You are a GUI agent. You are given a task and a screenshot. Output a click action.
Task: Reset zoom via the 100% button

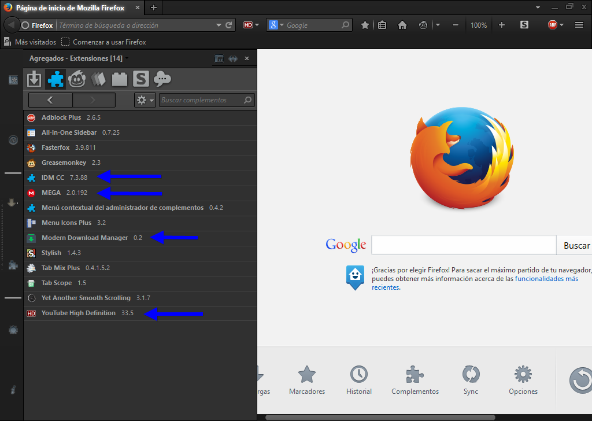pos(479,25)
